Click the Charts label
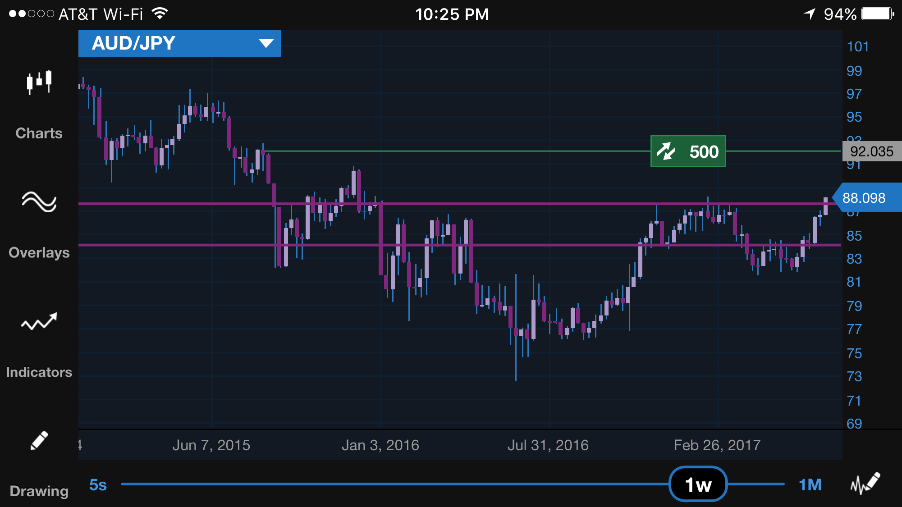The image size is (902, 507). click(x=39, y=133)
